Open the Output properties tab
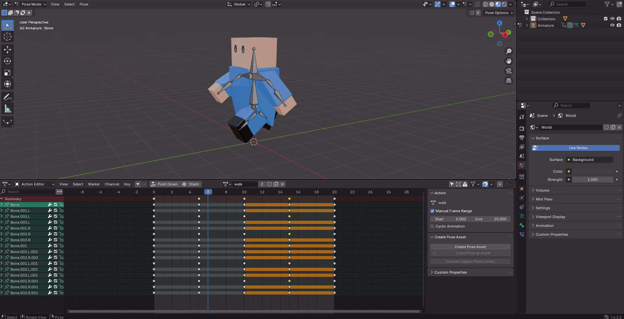Viewport: 624px width, 319px height. click(x=522, y=137)
